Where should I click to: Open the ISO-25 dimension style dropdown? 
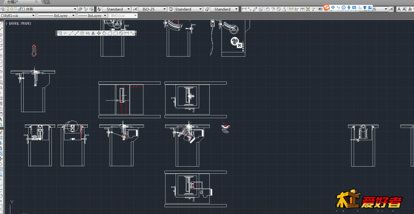(164, 9)
